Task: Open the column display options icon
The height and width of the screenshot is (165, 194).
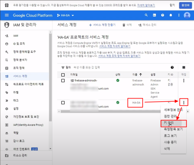Action: [x=184, y=67]
